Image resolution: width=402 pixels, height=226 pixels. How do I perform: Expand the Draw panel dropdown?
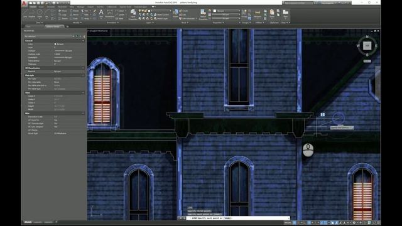click(x=39, y=23)
